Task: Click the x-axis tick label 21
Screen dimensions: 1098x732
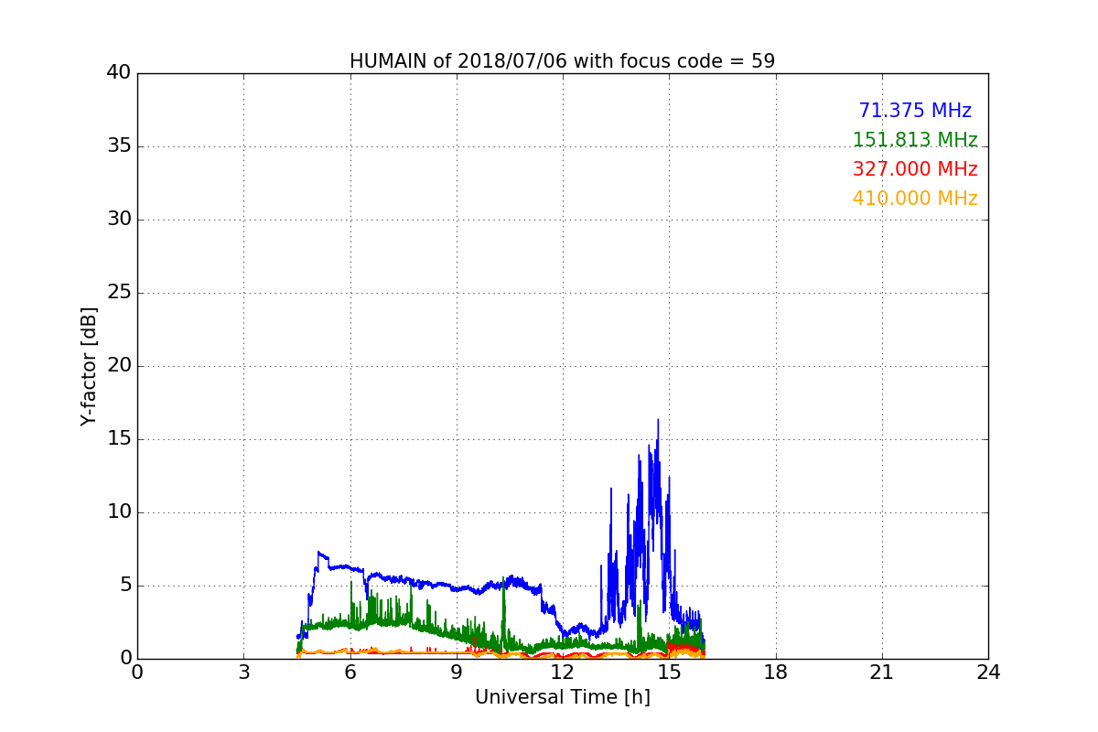Action: point(882,673)
